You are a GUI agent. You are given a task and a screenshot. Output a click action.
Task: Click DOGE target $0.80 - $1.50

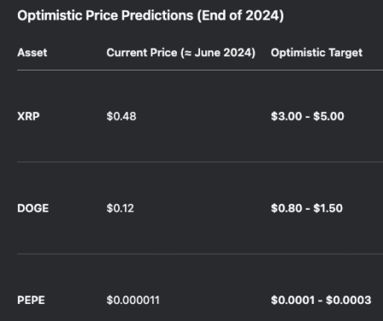306,208
